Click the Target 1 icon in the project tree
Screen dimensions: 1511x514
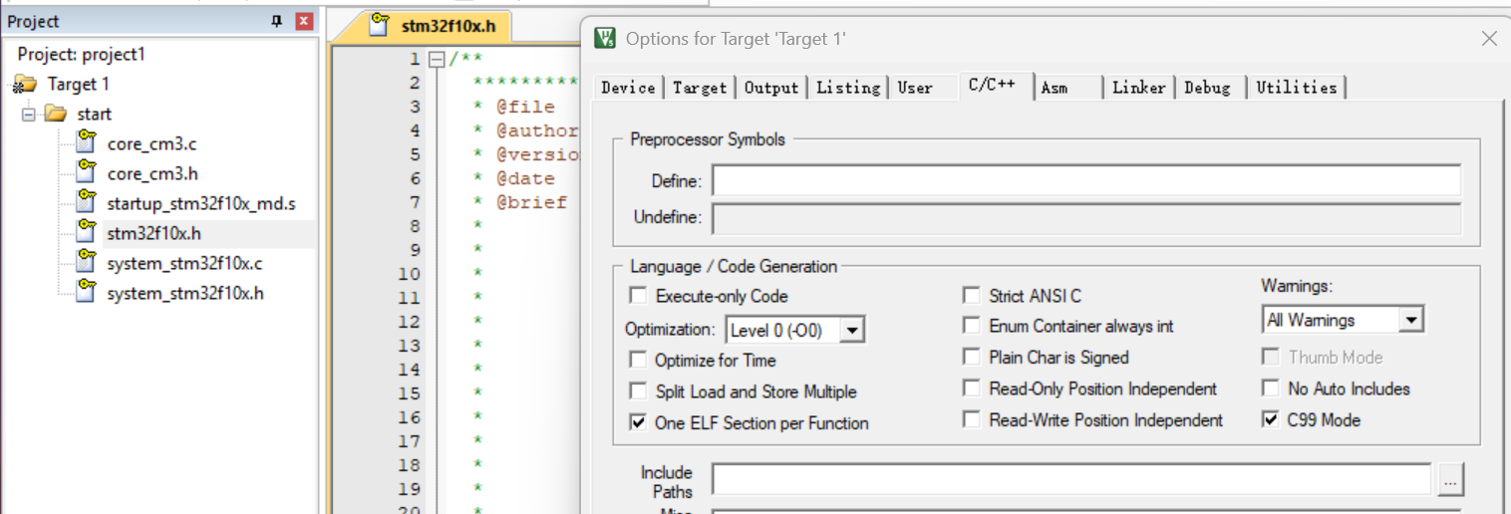click(x=25, y=84)
